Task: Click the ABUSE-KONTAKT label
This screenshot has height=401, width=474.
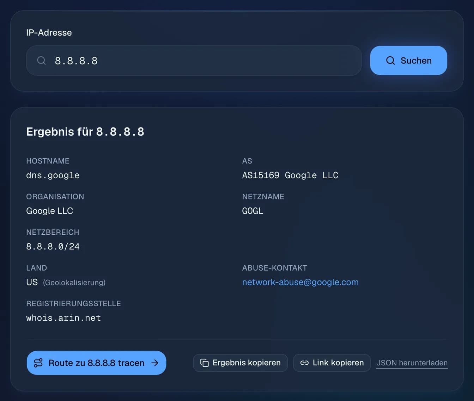Action: point(274,268)
